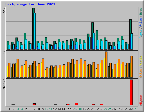
Task: Click day label 17 on the x-axis
Action: click(76, 109)
